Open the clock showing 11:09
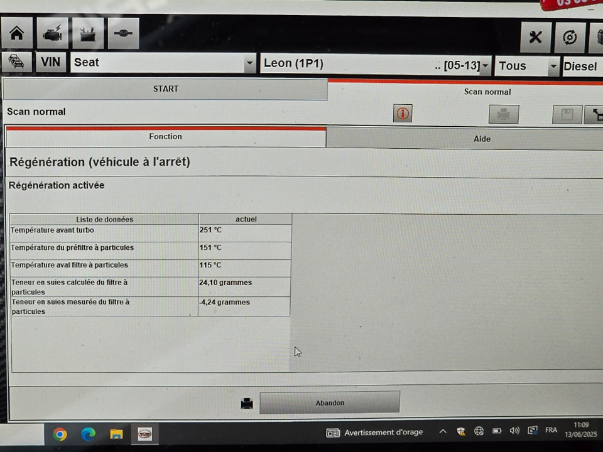The height and width of the screenshot is (452, 603). pyautogui.click(x=580, y=429)
